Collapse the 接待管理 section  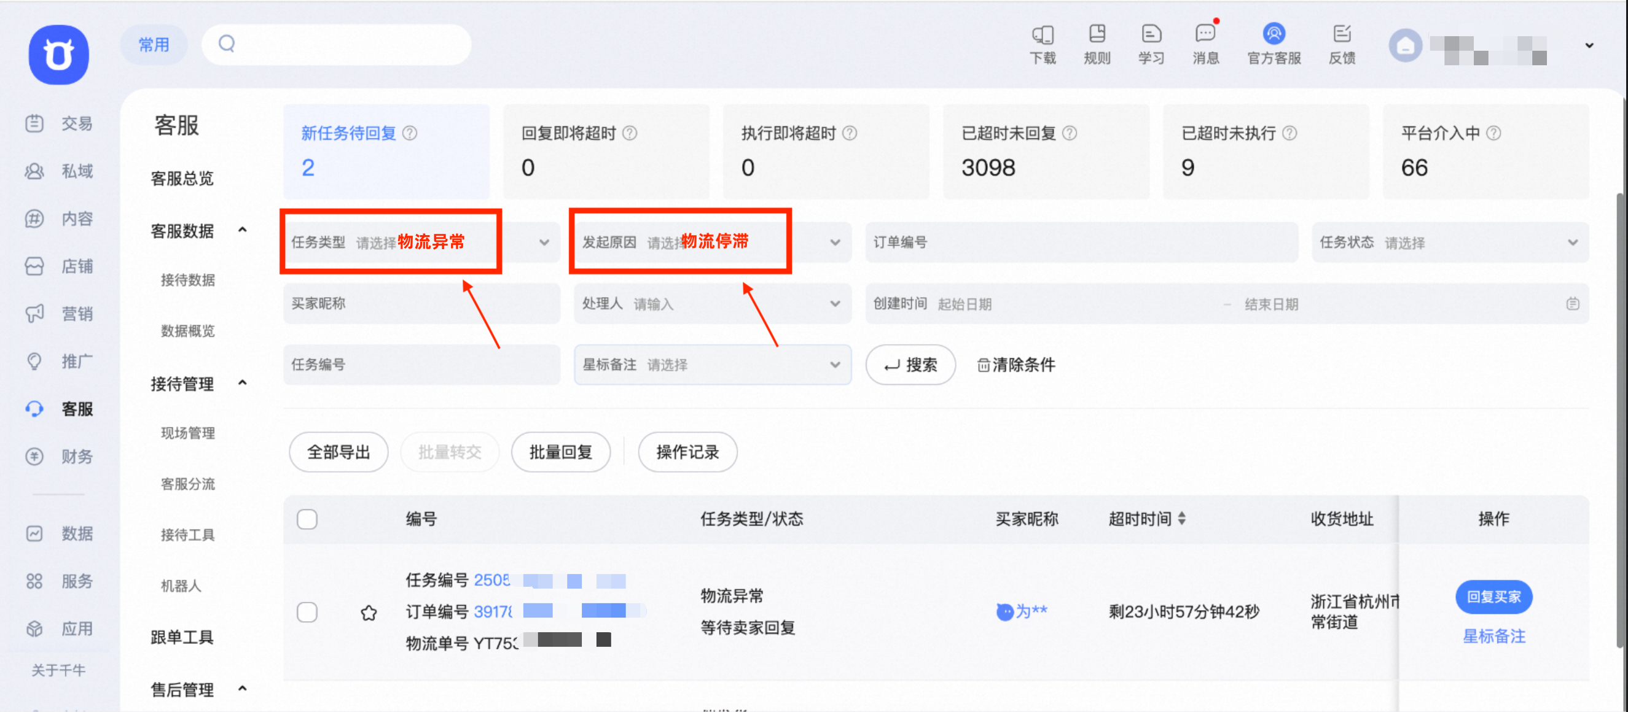pos(242,382)
